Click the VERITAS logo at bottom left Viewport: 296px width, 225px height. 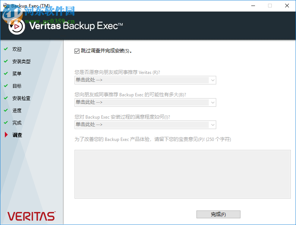tap(31, 216)
